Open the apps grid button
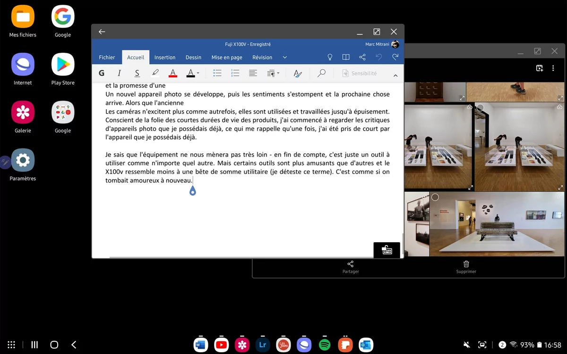Image resolution: width=567 pixels, height=354 pixels. pos(12,345)
